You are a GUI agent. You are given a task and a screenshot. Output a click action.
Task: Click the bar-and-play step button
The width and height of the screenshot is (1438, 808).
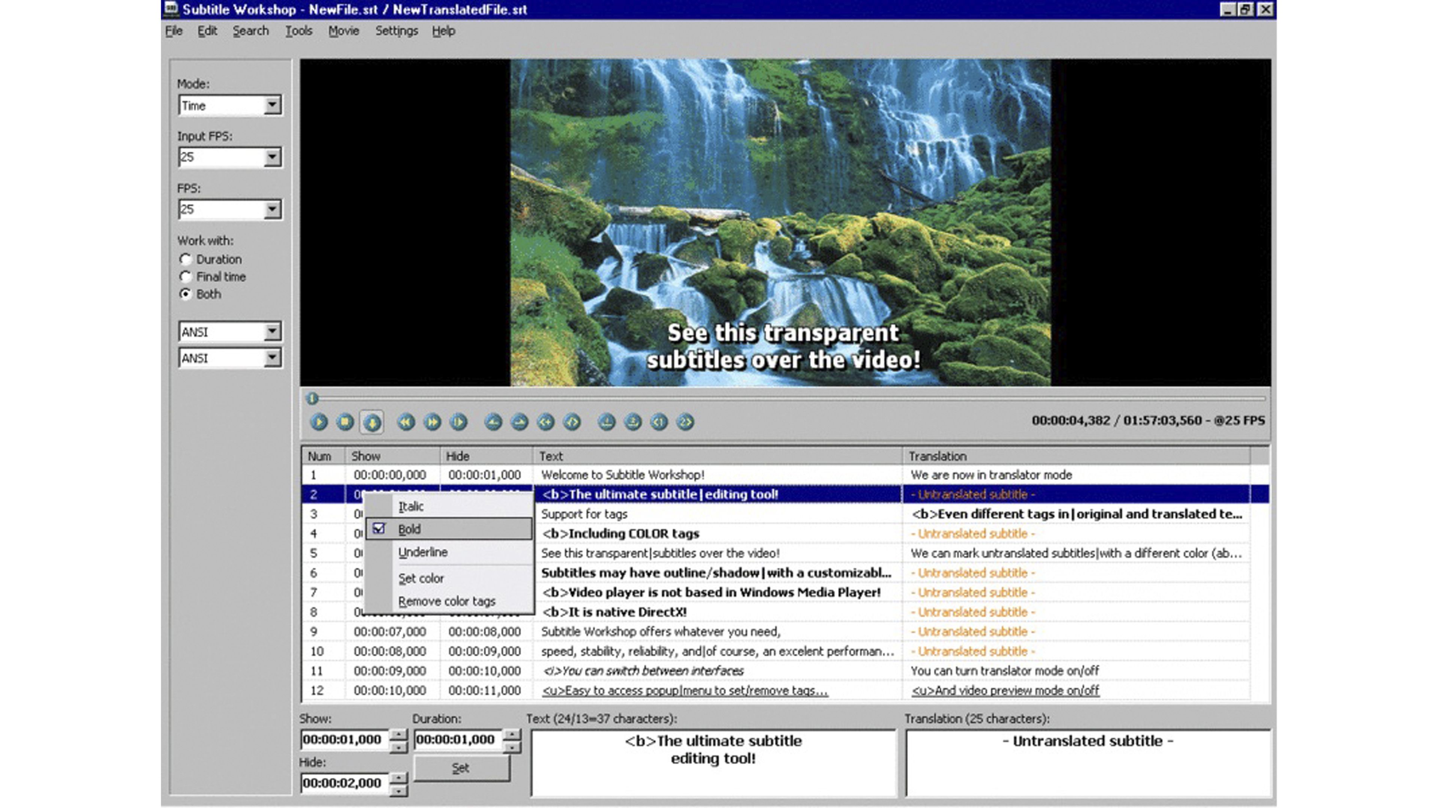pos(458,422)
